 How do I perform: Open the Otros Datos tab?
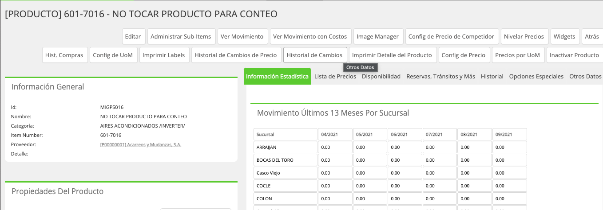585,76
